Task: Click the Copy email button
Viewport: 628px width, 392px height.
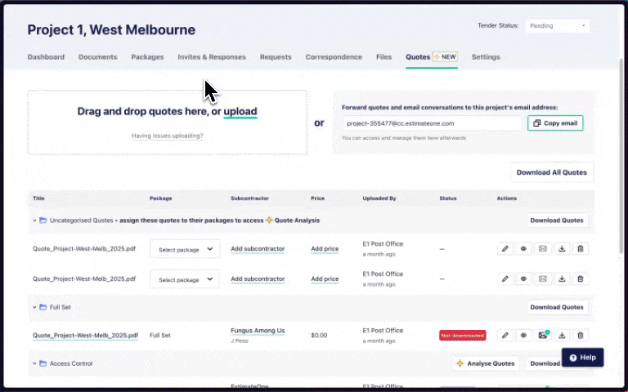Action: click(555, 123)
